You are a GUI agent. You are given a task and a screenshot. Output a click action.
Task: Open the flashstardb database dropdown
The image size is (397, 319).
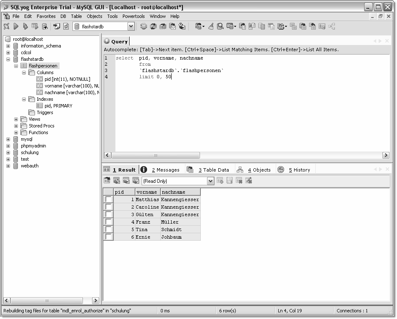pyautogui.click(x=131, y=27)
